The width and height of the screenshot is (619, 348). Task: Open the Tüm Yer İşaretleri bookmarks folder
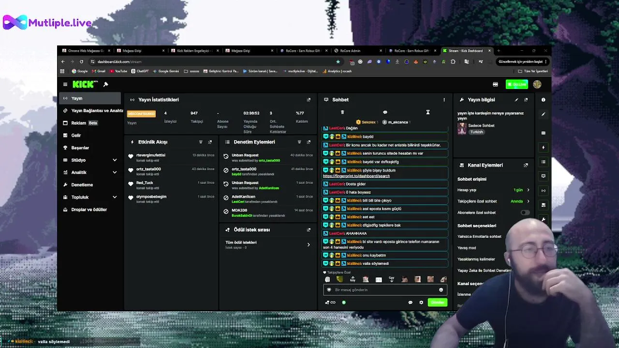pyautogui.click(x=532, y=71)
